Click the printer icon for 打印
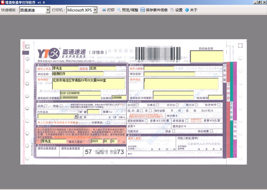Screen dimensions: 267x190 click(104, 10)
